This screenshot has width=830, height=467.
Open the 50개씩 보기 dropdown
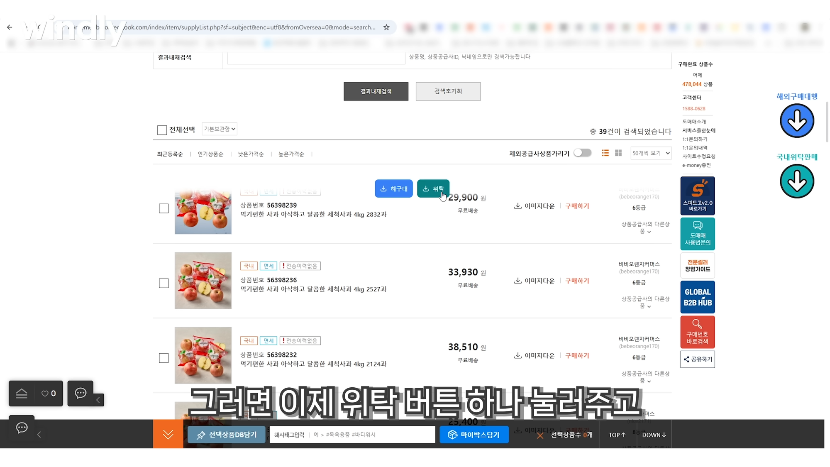coord(650,153)
